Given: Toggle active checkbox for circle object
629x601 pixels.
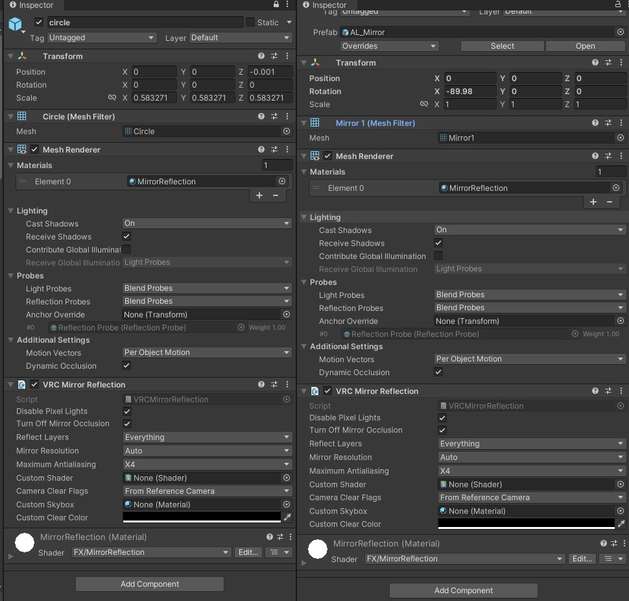Looking at the screenshot, I should [x=39, y=22].
